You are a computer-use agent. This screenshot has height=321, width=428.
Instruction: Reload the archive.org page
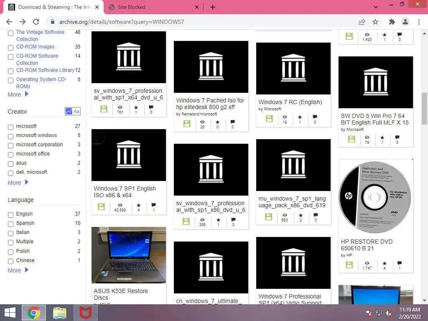pos(36,22)
